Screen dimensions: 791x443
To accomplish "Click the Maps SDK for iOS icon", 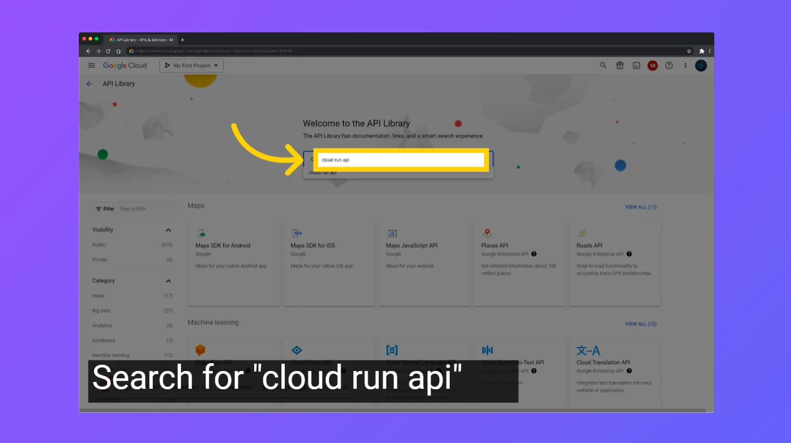I will [297, 233].
